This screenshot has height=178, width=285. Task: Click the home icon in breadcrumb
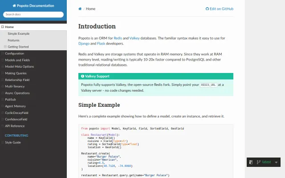(80, 9)
